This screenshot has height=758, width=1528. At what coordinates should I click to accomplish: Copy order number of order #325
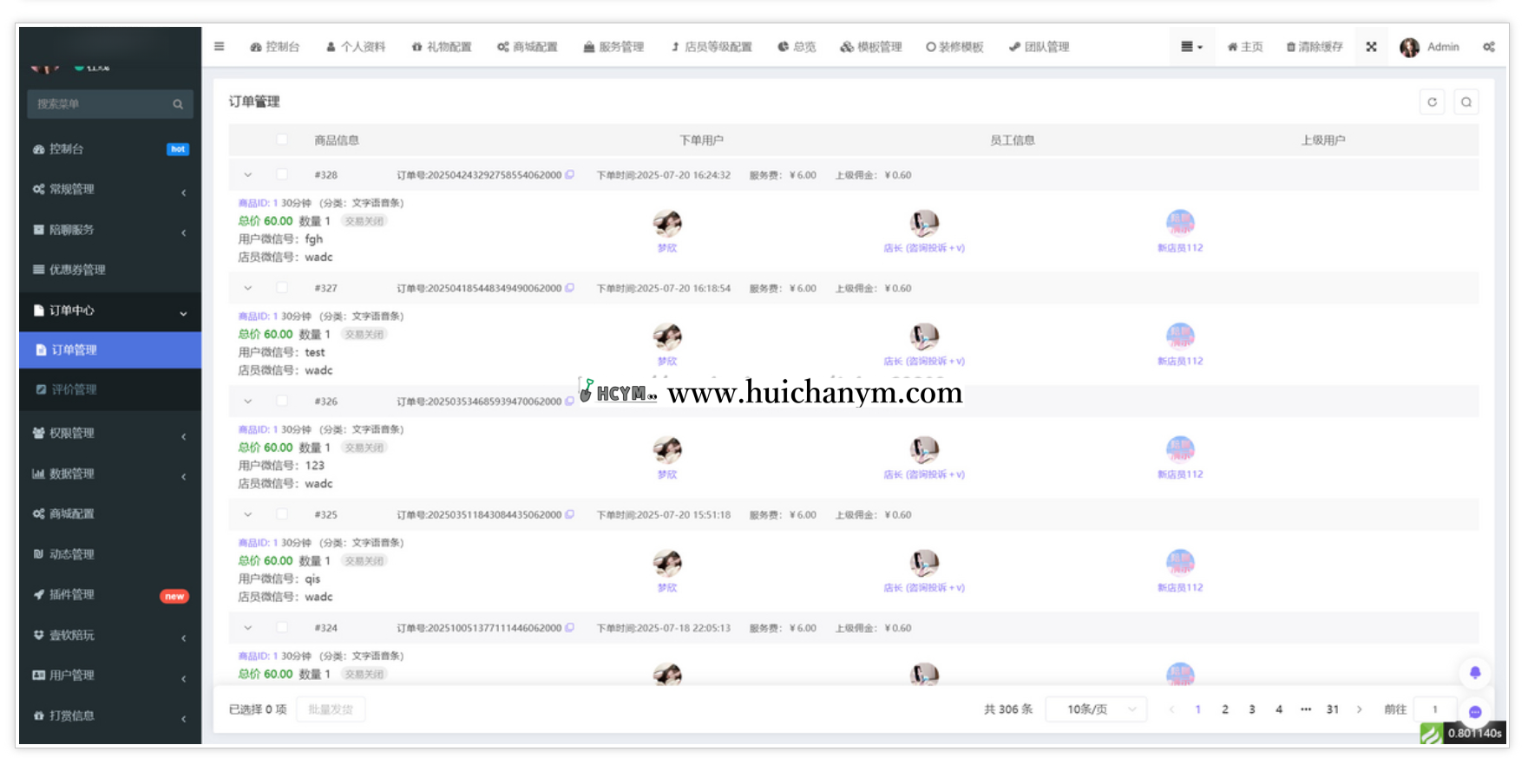[570, 514]
